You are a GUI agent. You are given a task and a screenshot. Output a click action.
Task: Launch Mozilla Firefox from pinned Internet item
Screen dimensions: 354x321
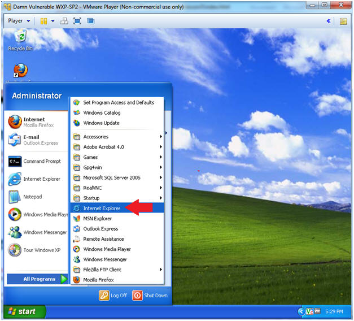click(36, 122)
